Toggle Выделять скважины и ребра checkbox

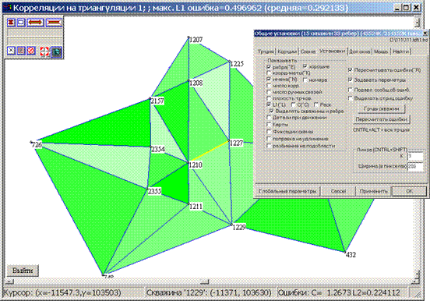coord(271,112)
